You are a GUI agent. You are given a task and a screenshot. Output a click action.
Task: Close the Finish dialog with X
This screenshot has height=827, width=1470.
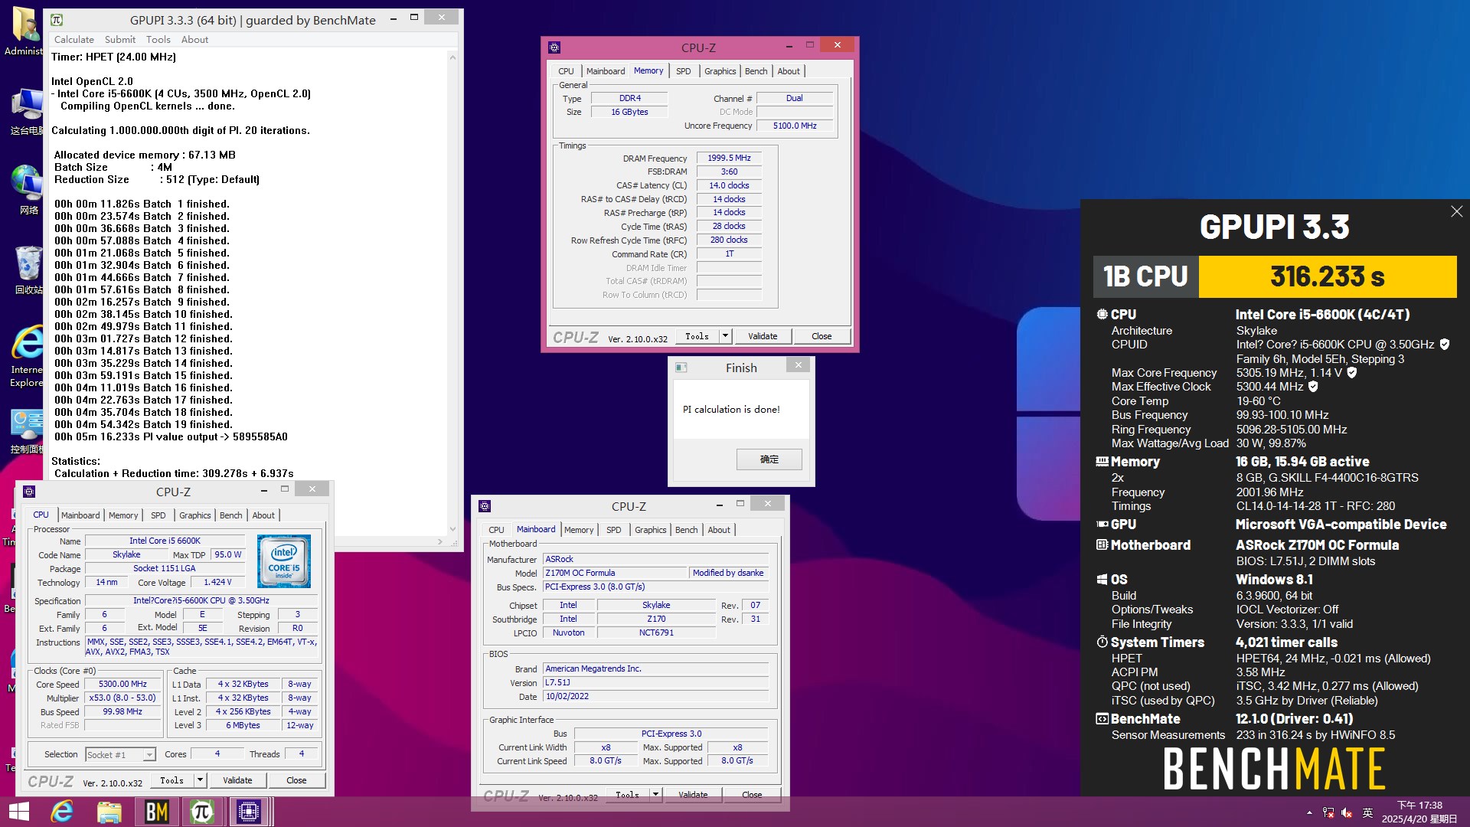[x=798, y=365]
